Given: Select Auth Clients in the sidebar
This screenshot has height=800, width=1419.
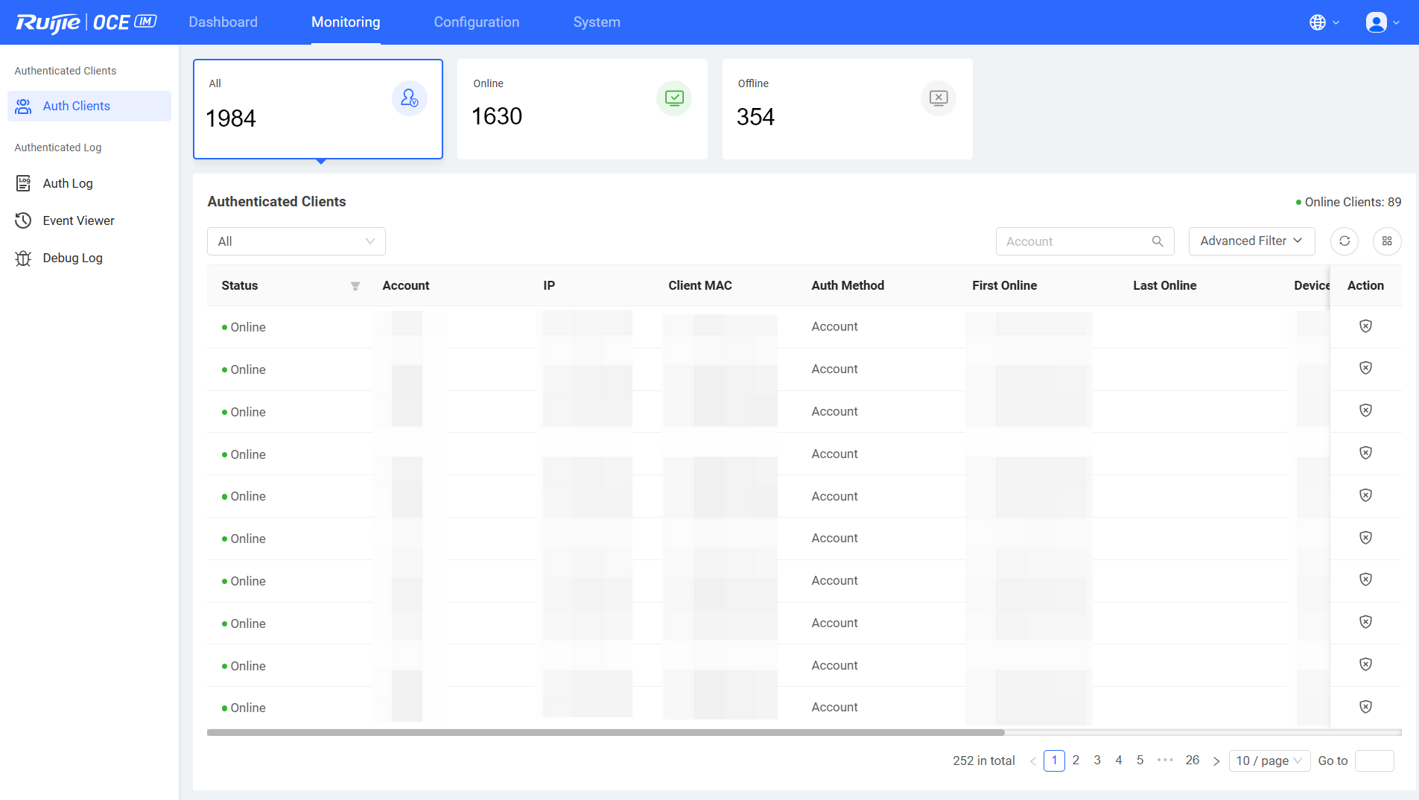Looking at the screenshot, I should [x=89, y=107].
